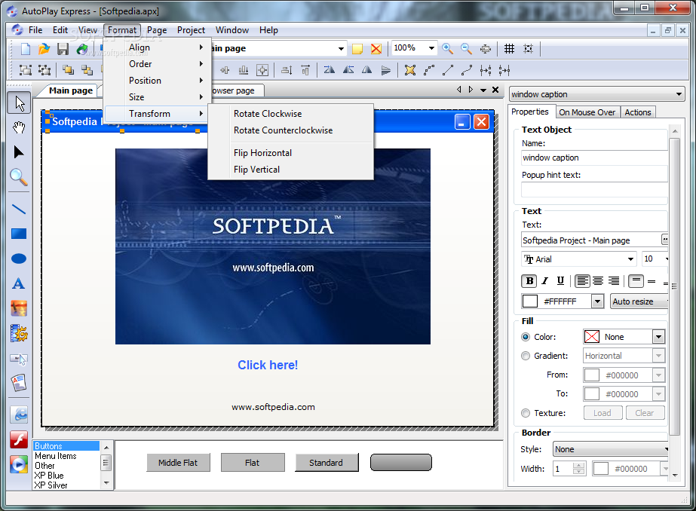Click the Name field window caption

coord(594,158)
